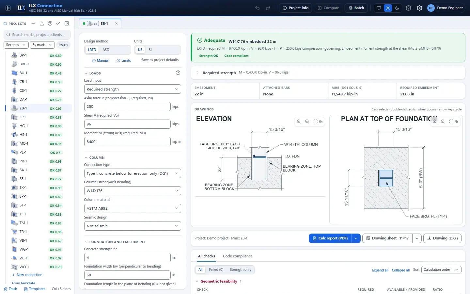Switch to the light theme sun icon
This screenshot has width=470, height=294.
pos(388,8)
